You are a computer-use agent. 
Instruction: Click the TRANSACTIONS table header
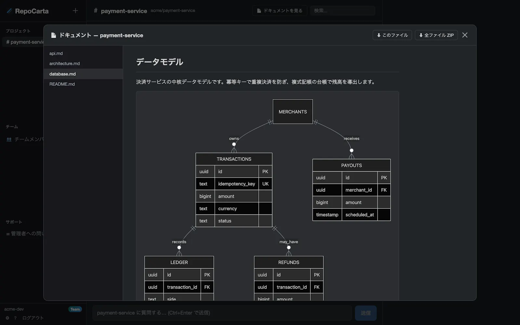click(x=234, y=159)
